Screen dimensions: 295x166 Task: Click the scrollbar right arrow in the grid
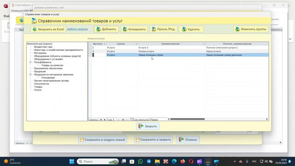click(x=267, y=119)
